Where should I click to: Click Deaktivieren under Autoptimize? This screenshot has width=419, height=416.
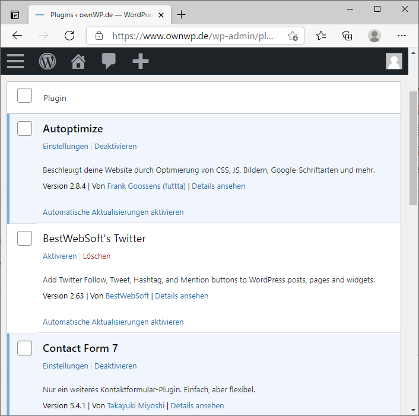[x=116, y=147]
